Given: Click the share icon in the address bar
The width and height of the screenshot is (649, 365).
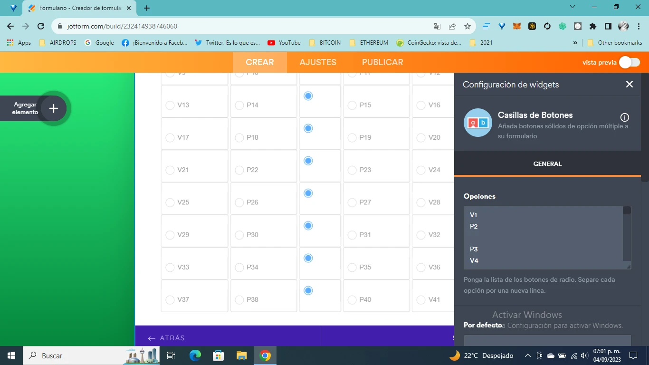Looking at the screenshot, I should [x=452, y=27].
